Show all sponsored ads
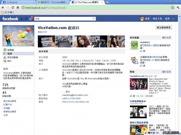This screenshot has height=135, width=181. click(x=166, y=72)
